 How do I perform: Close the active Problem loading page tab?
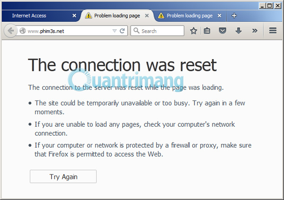[147, 16]
